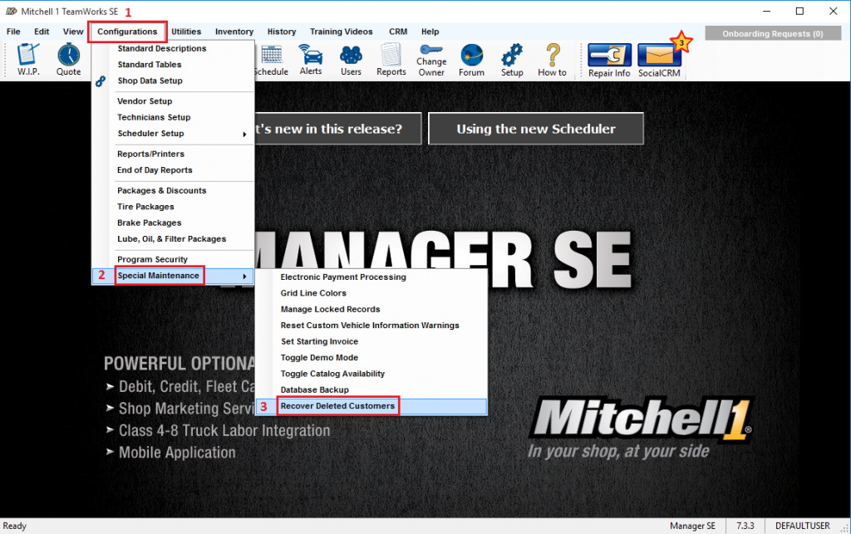Screen dimensions: 851x534
Task: Choose Database Backup
Action: click(371, 389)
